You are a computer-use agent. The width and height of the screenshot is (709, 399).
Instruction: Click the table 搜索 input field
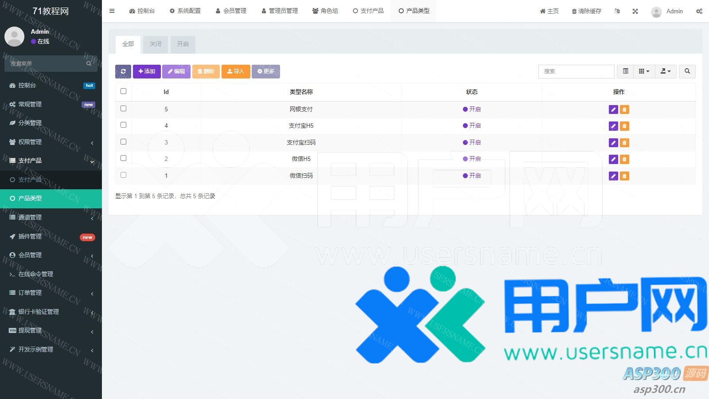(576, 71)
